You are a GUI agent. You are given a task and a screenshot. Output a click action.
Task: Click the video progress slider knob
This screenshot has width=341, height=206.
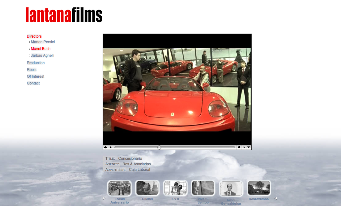159,147
